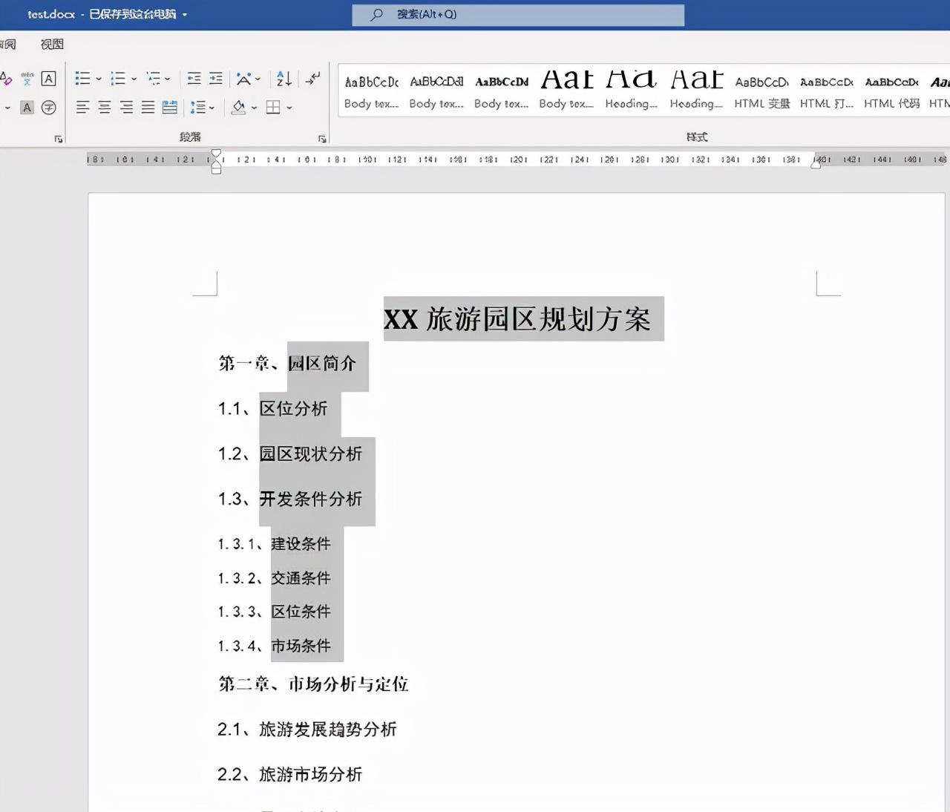Increase the paragraph indent
Image resolution: width=950 pixels, height=812 pixels.
point(216,79)
